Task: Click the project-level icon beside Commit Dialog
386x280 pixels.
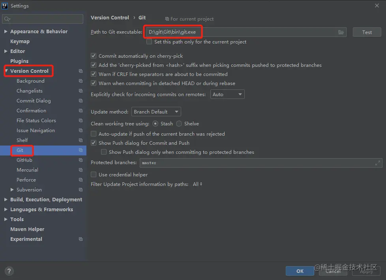Action: coord(81,101)
